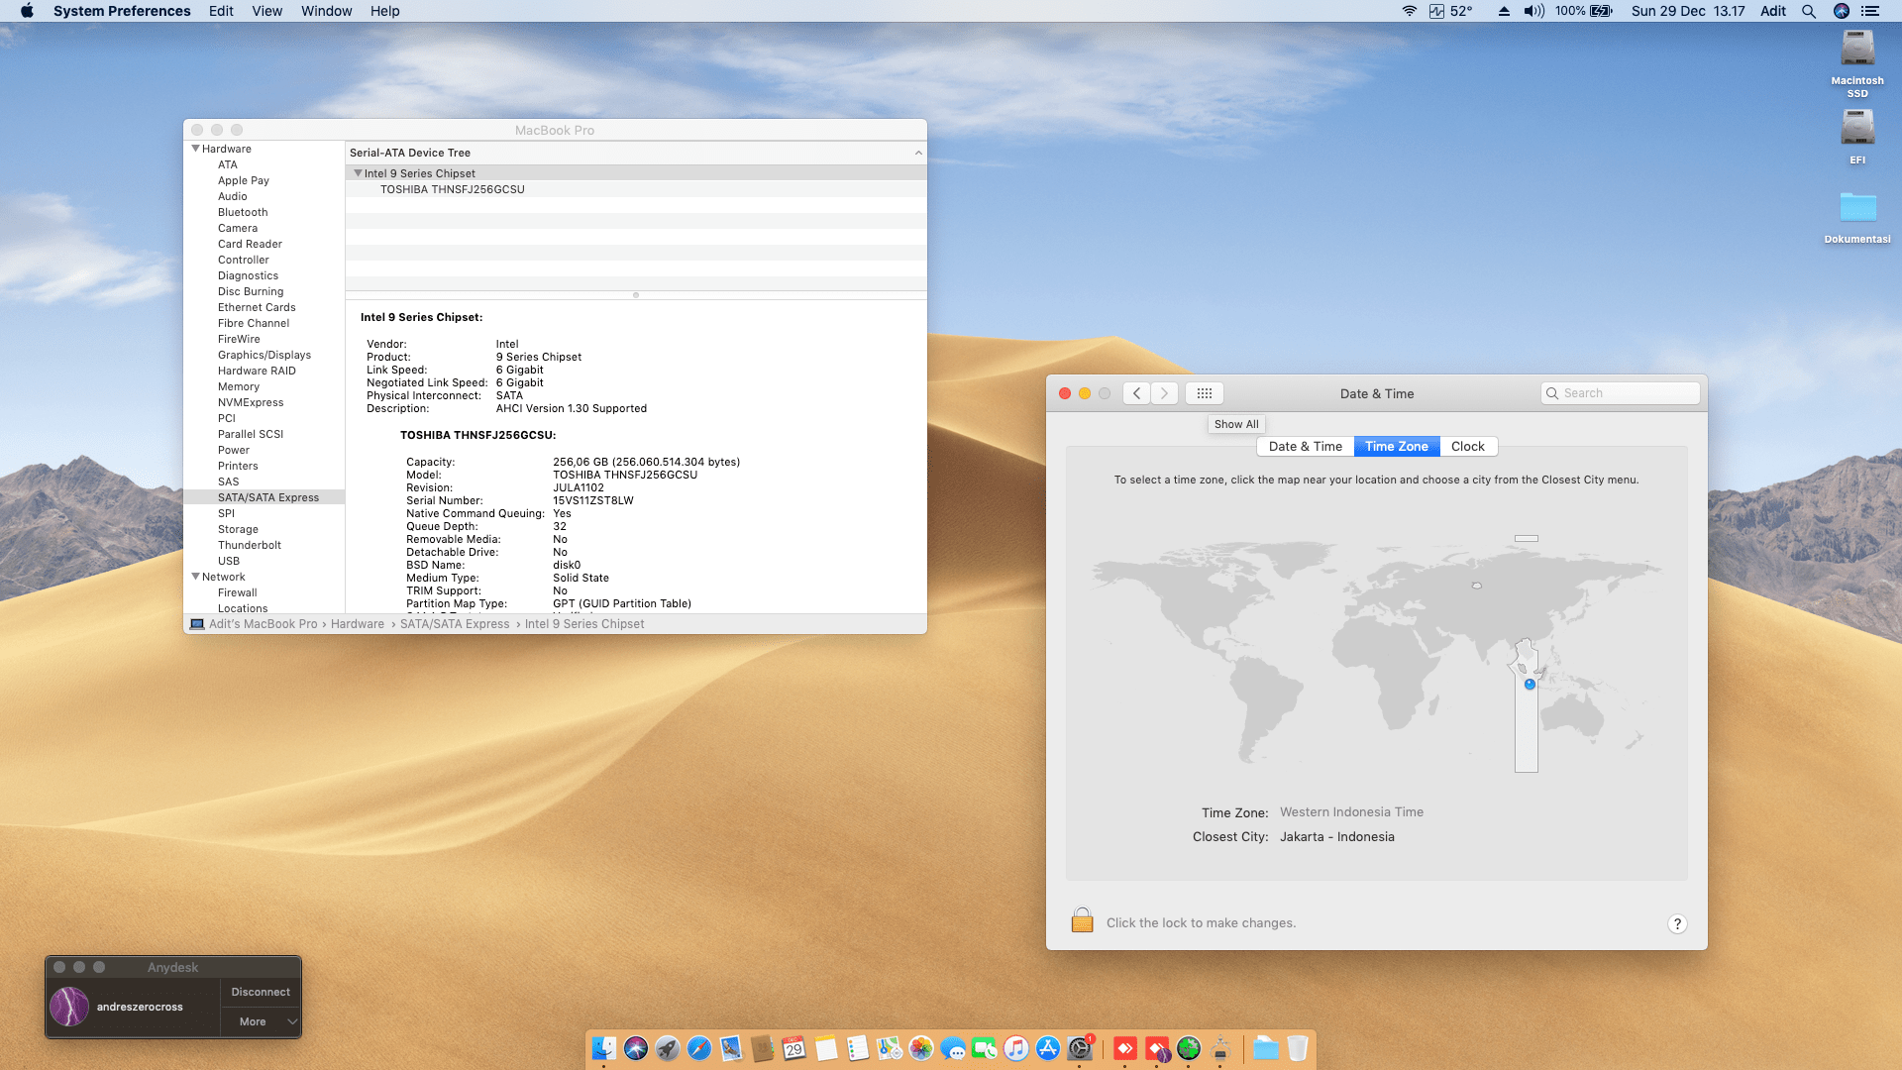The height and width of the screenshot is (1070, 1902).
Task: Click the lock icon to make changes
Action: pyautogui.click(x=1082, y=921)
